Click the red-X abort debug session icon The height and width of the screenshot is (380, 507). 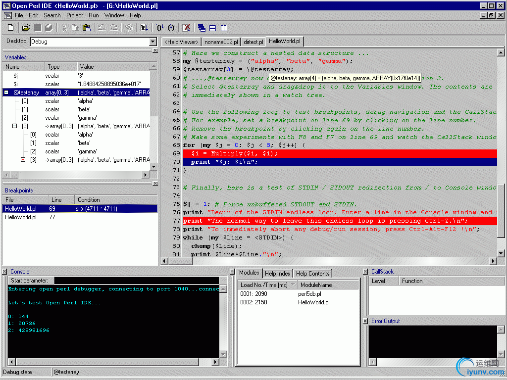(186, 28)
